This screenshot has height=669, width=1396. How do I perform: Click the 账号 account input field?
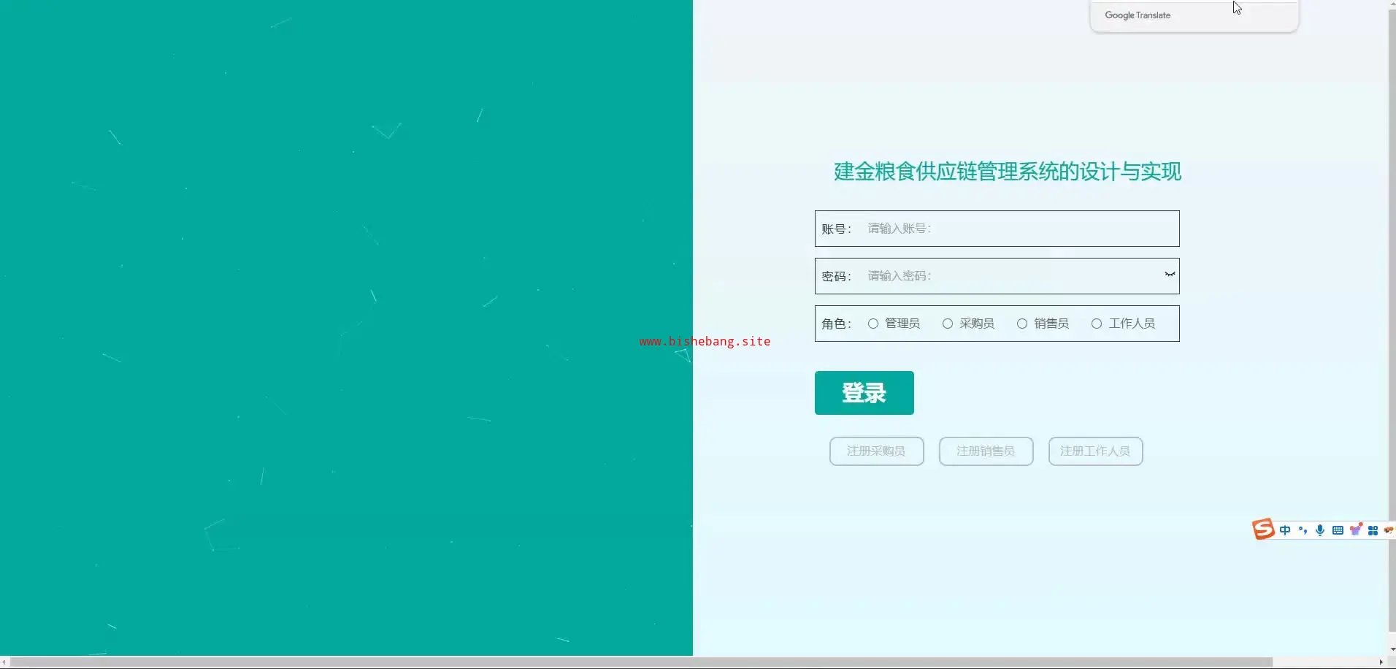coord(997,229)
